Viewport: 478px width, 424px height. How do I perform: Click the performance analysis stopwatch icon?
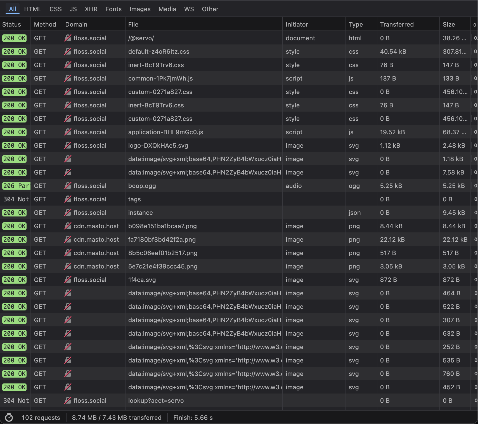(x=9, y=418)
